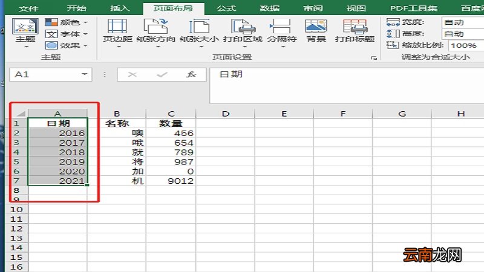Select column D header
The height and width of the screenshot is (272, 484).
225,114
